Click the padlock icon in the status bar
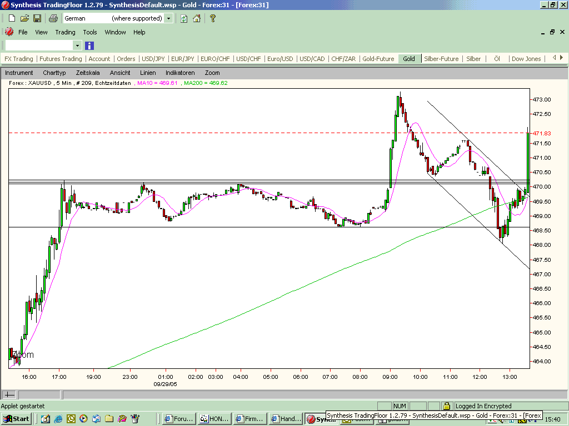The height and width of the screenshot is (426, 569). (x=447, y=405)
